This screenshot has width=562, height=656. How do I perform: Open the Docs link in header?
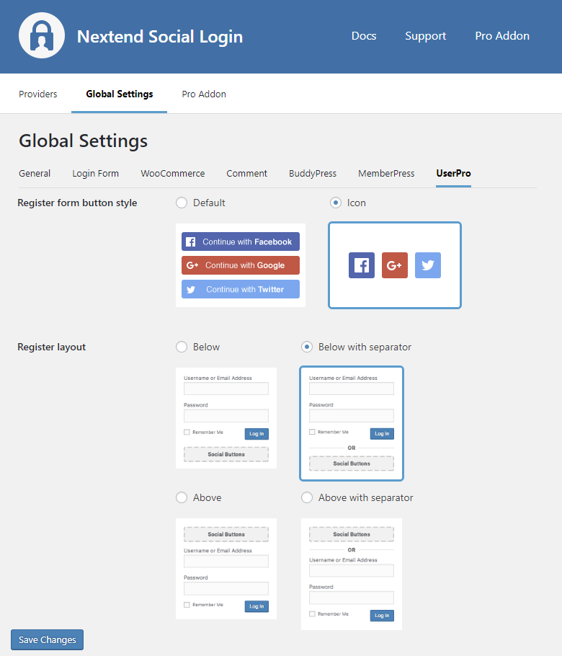click(x=364, y=36)
